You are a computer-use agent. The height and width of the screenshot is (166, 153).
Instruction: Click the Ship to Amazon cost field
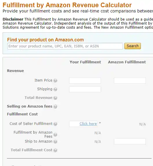coord(130,141)
